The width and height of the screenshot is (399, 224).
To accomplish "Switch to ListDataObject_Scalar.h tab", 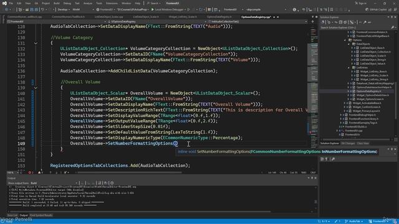I will click(145, 17).
